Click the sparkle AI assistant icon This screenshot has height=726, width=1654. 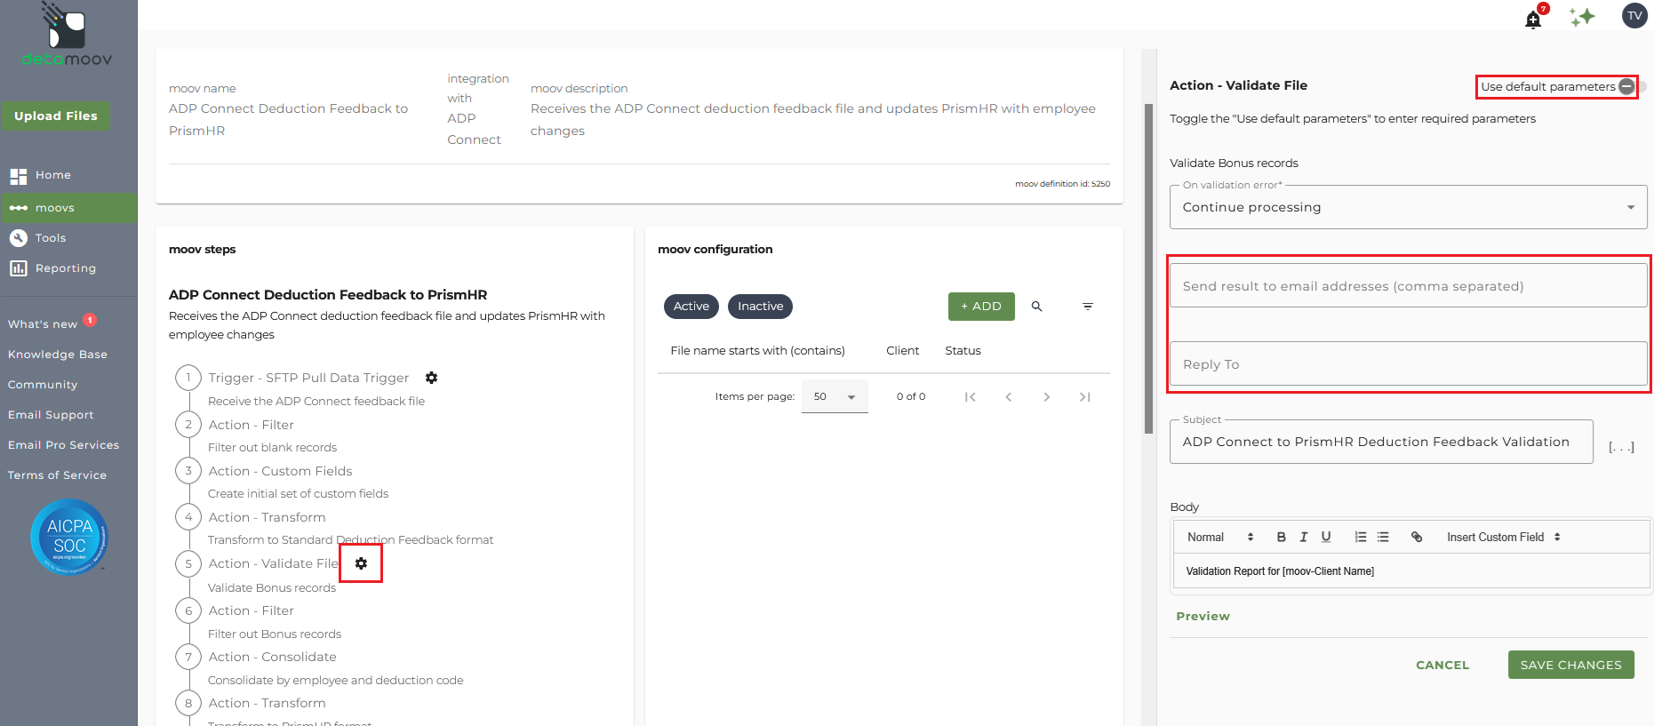[1582, 17]
